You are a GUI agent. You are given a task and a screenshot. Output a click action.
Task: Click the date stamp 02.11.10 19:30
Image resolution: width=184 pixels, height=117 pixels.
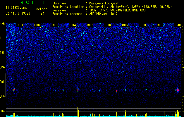point(18,13)
